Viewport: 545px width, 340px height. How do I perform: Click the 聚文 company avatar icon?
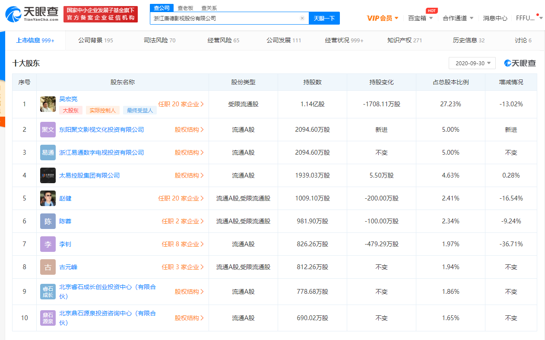click(x=48, y=130)
